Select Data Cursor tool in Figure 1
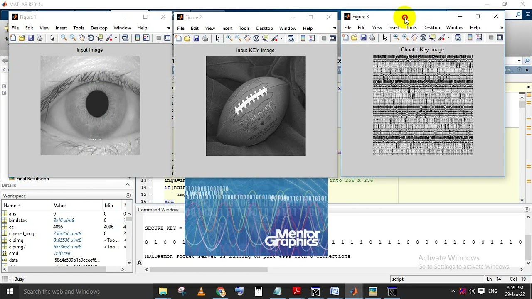 click(100, 38)
